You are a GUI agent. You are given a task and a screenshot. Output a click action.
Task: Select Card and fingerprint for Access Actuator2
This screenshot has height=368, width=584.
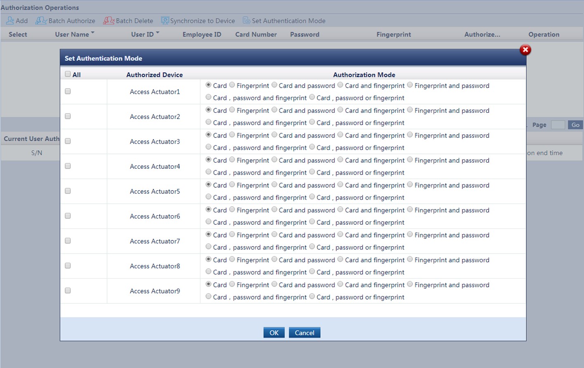[x=340, y=109]
